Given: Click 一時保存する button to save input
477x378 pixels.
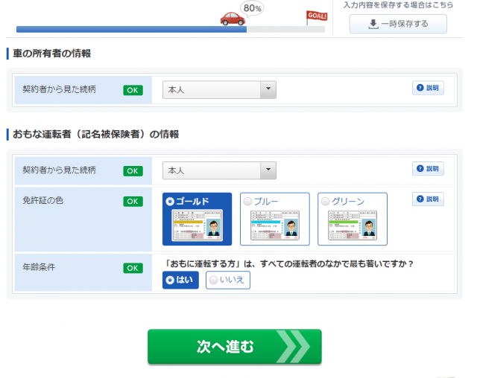Looking at the screenshot, I should [398, 24].
